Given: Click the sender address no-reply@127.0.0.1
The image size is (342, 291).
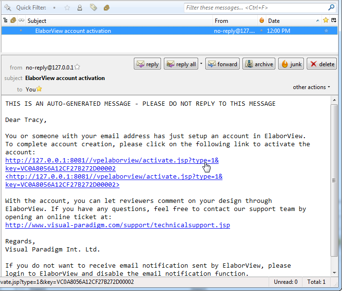Looking at the screenshot, I should 50,68.
